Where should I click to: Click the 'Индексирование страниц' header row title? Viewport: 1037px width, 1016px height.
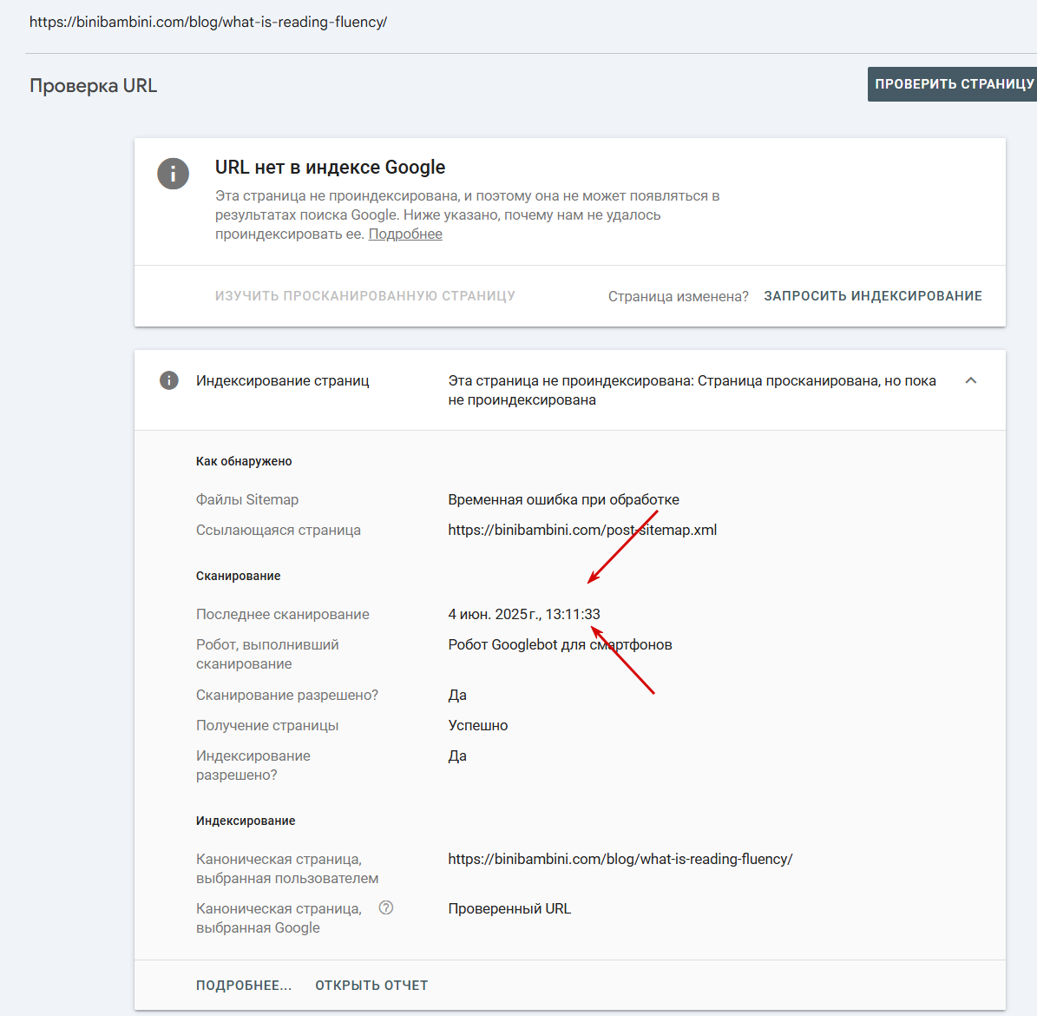click(282, 380)
